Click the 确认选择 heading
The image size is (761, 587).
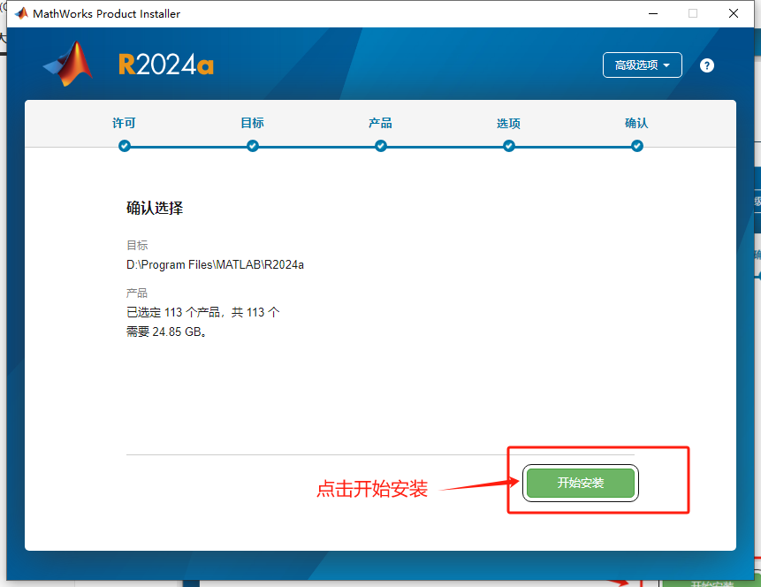click(155, 209)
